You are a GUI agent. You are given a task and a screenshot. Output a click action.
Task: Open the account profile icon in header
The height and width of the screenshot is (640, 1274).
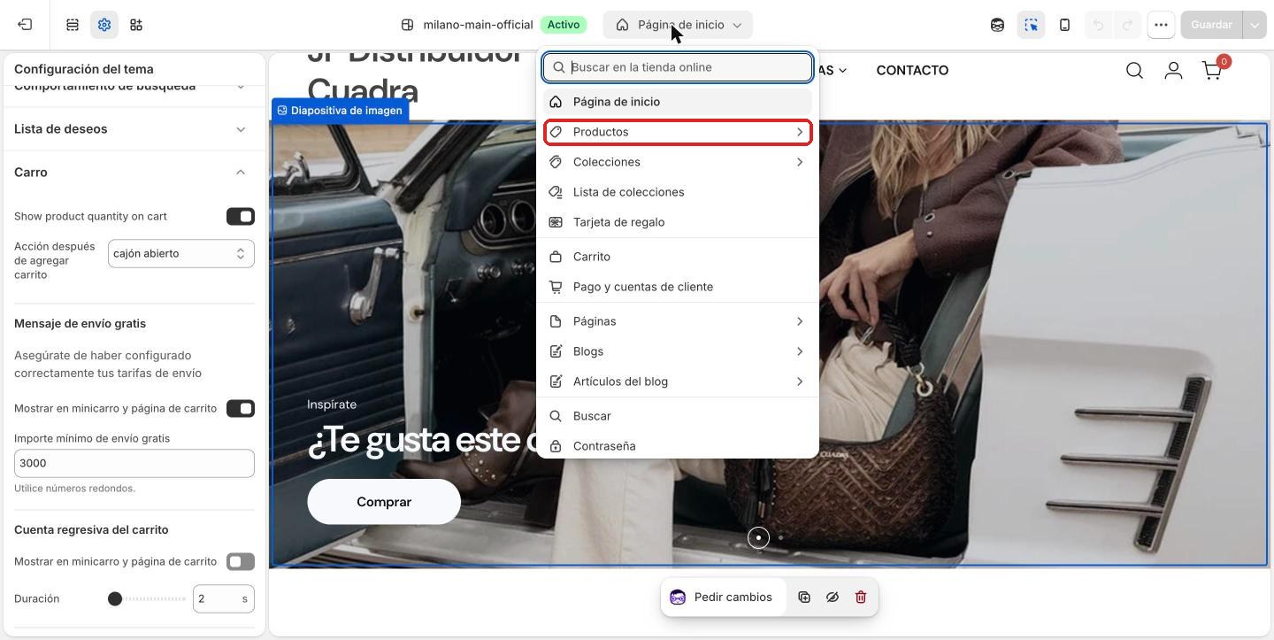pyautogui.click(x=1173, y=70)
